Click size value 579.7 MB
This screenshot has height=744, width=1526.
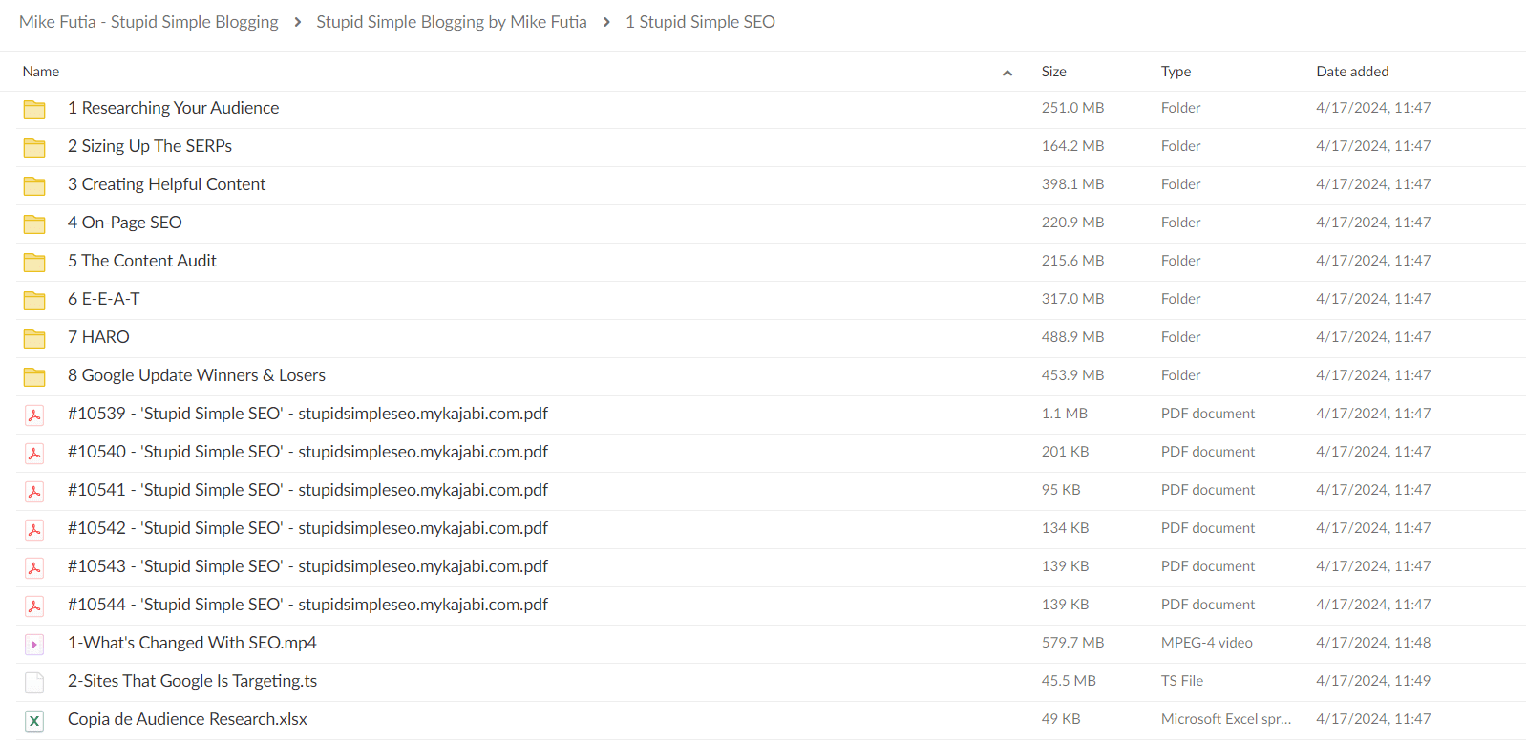click(x=1072, y=643)
